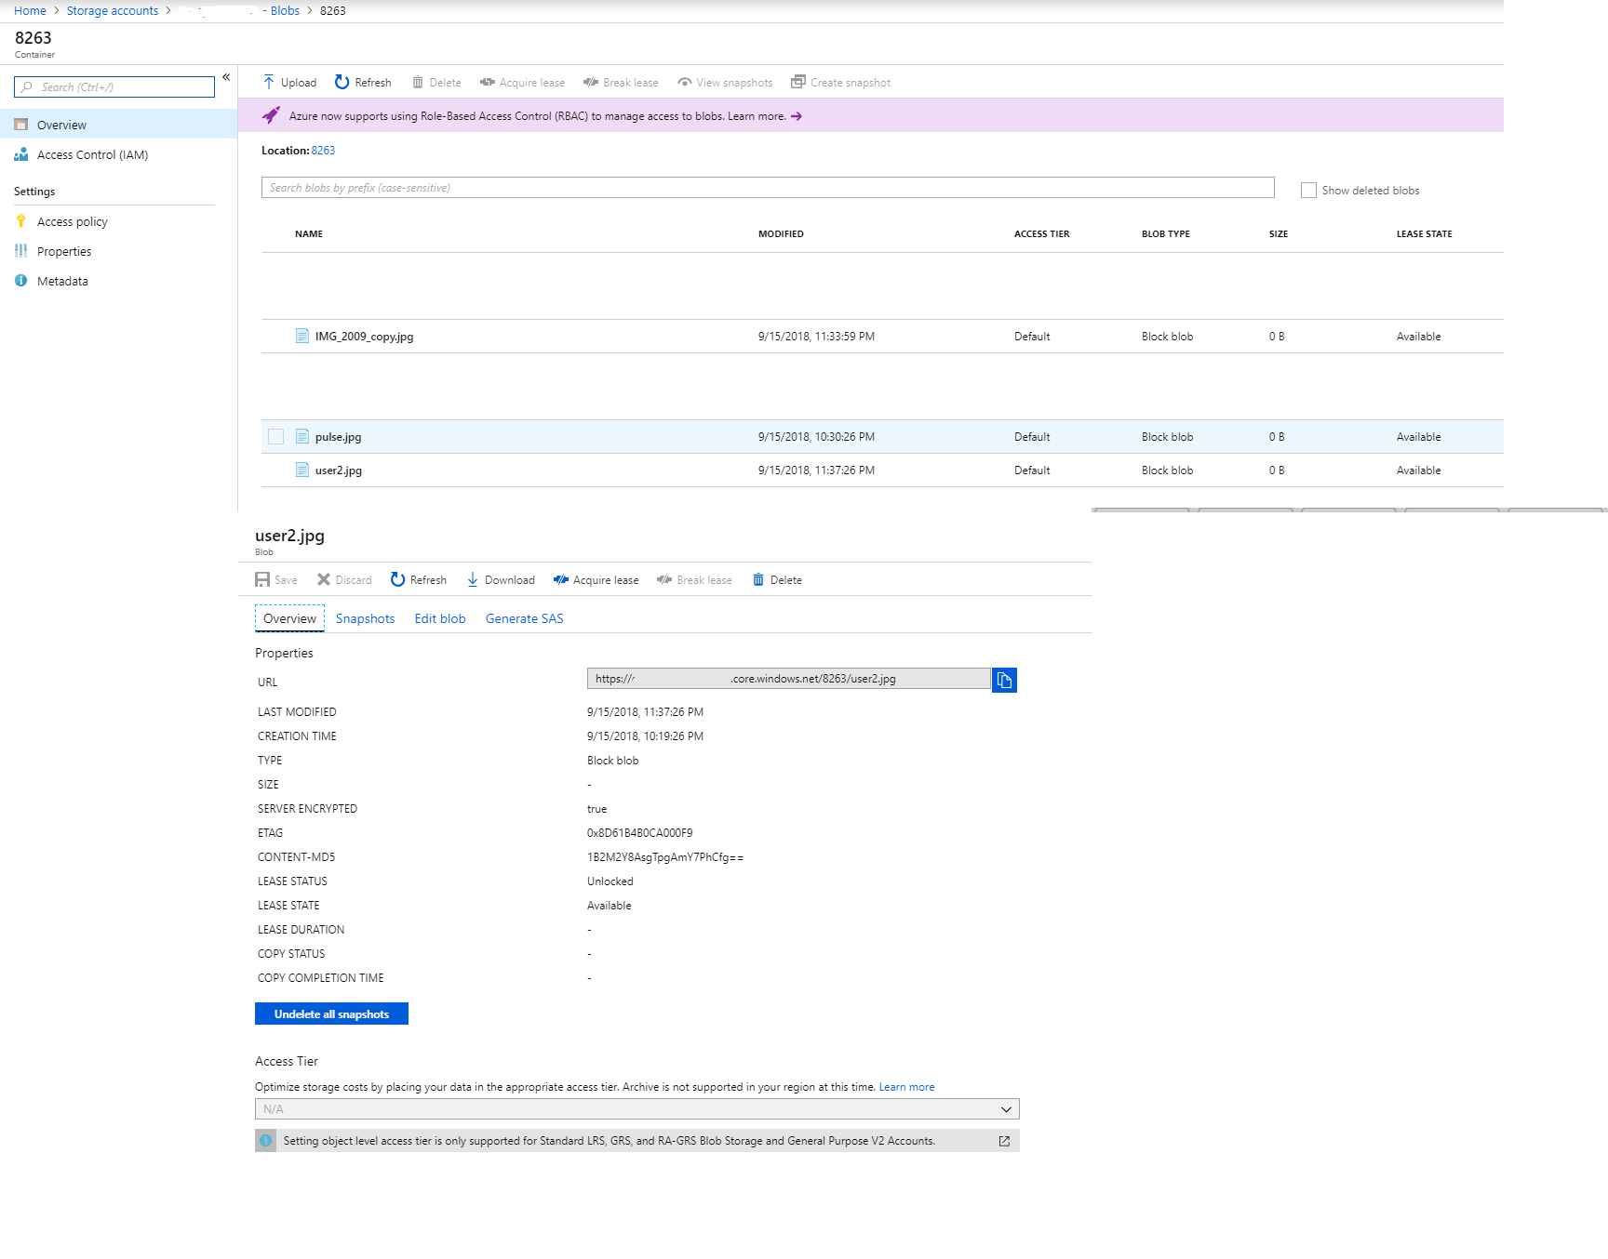Click the rocket icon in the banner

point(271,115)
